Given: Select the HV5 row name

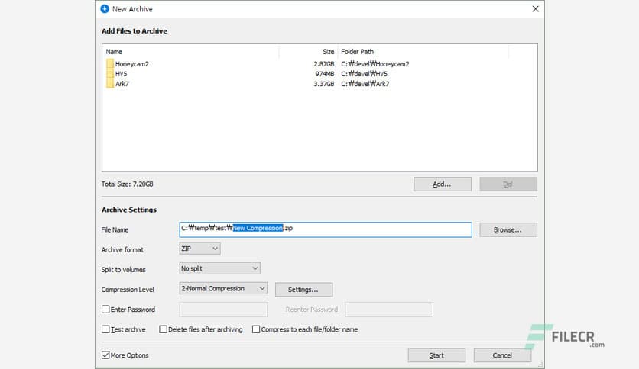Looking at the screenshot, I should click(x=121, y=73).
